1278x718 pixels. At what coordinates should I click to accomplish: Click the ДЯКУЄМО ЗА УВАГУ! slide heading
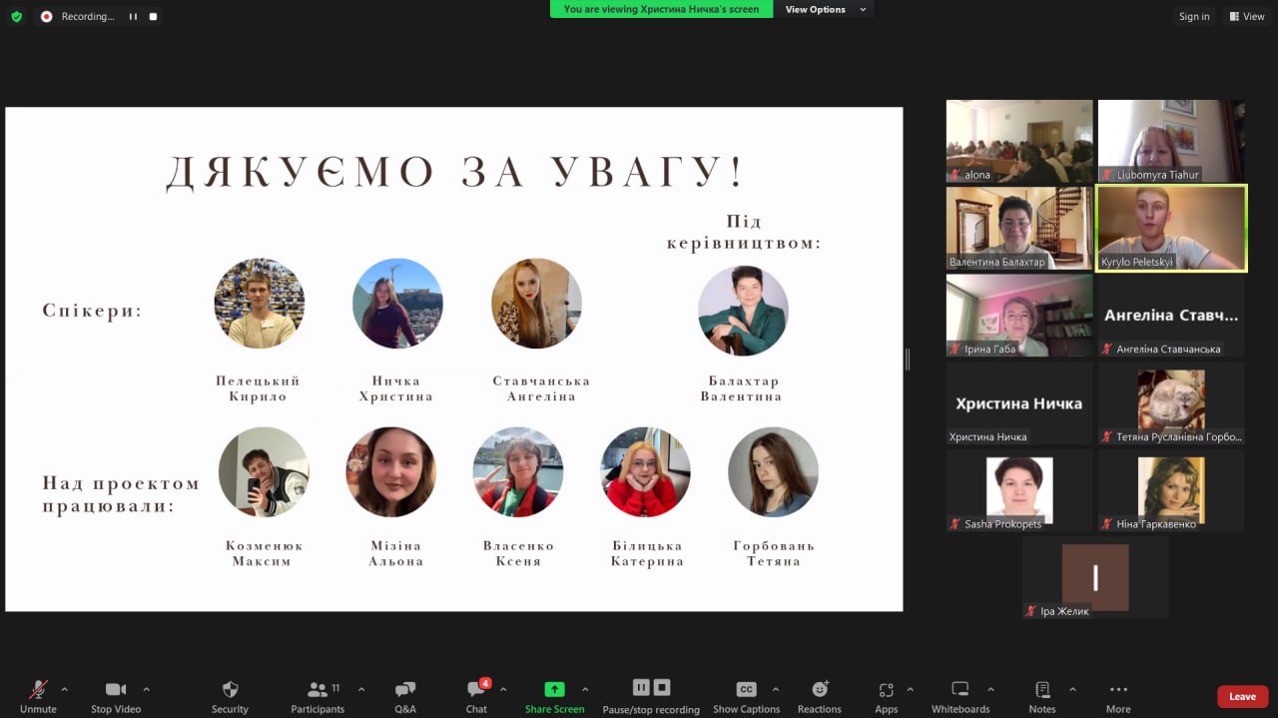(455, 172)
